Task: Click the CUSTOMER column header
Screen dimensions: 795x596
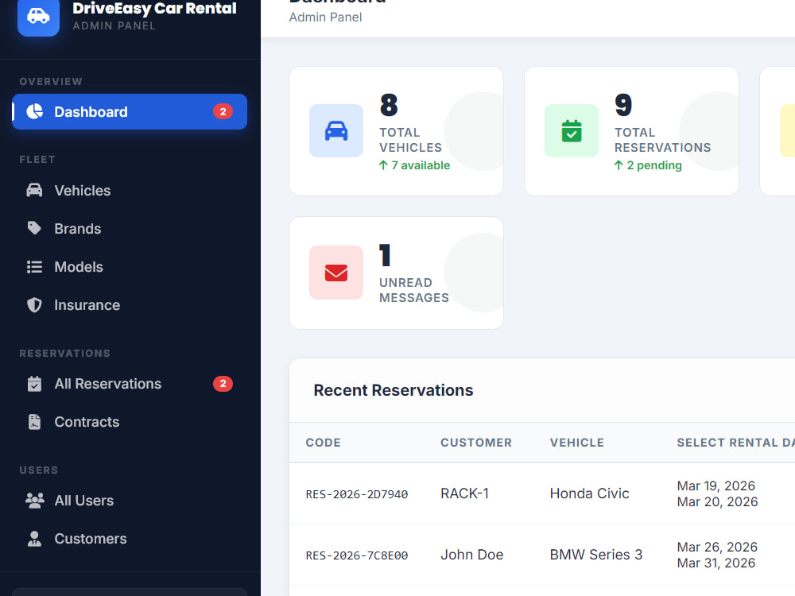Action: pyautogui.click(x=476, y=443)
